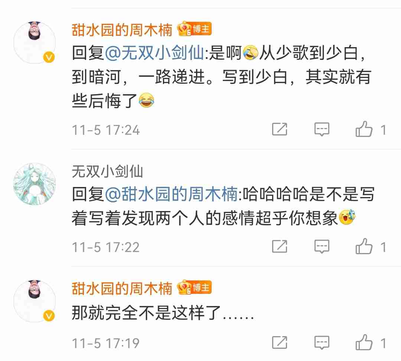Select comment text 那就完全不是这样了
The width and height of the screenshot is (401, 361).
click(146, 312)
